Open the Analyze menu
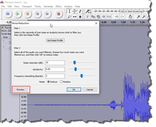This screenshot has height=127, width=156. click(x=68, y=7)
